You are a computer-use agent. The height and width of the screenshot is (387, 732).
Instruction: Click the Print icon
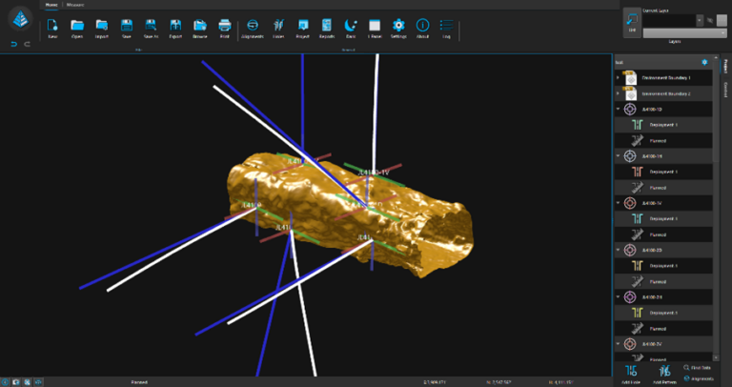tap(225, 28)
